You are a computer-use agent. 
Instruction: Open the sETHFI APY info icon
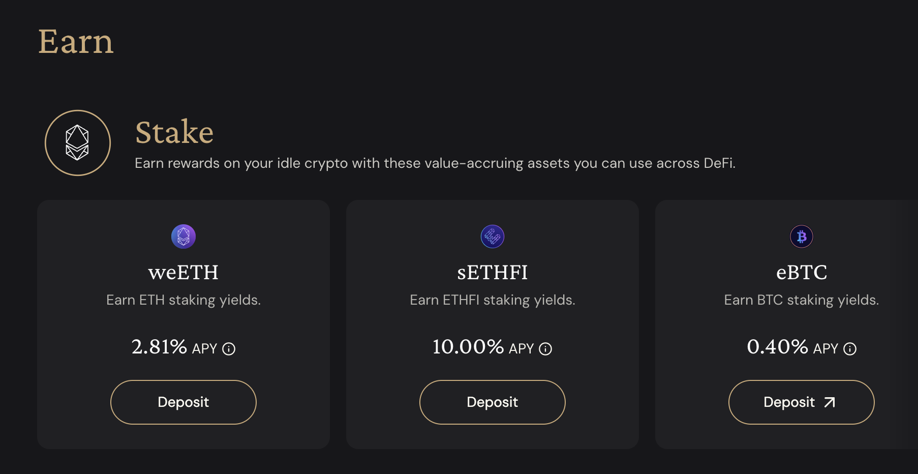tap(545, 349)
